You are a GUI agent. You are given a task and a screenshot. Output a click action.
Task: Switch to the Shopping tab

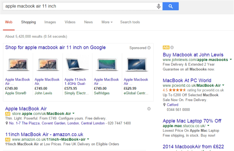point(28,22)
